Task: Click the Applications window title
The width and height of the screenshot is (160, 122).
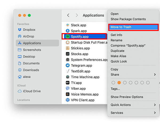Action: 93,15
